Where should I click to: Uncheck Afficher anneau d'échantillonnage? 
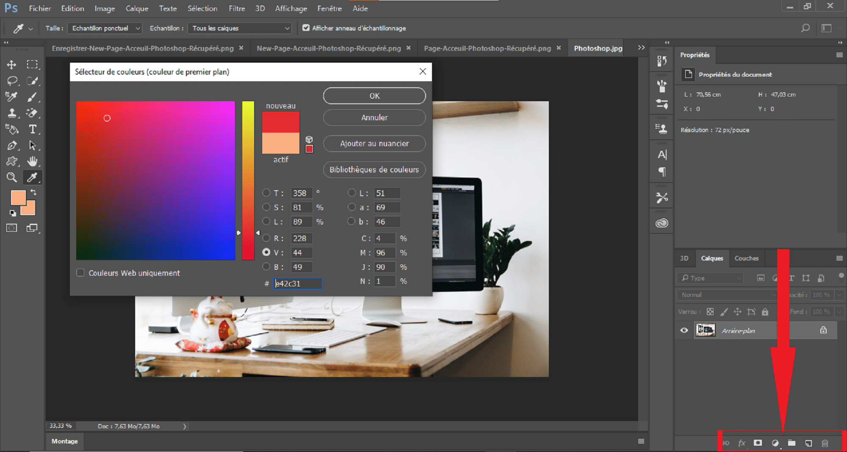pos(306,28)
